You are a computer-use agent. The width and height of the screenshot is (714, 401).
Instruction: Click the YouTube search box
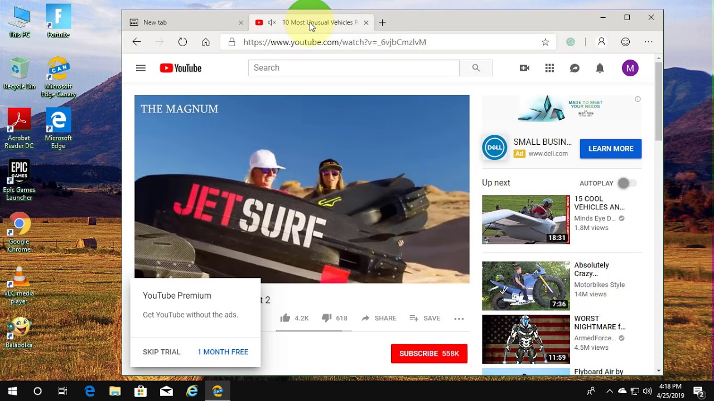tap(354, 68)
